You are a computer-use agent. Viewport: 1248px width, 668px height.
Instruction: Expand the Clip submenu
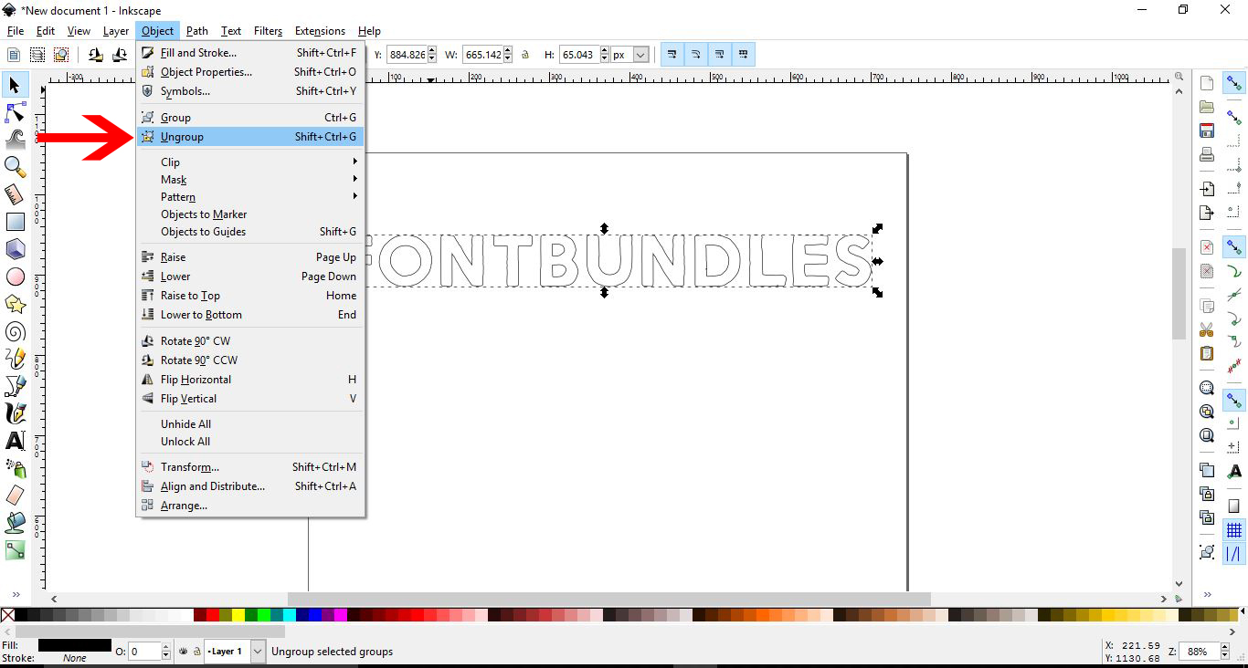tap(249, 162)
